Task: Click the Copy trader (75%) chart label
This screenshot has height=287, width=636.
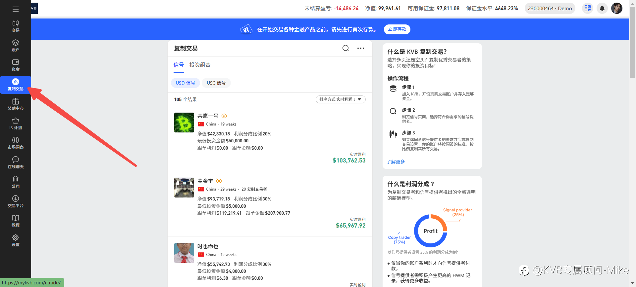Action: (x=399, y=240)
